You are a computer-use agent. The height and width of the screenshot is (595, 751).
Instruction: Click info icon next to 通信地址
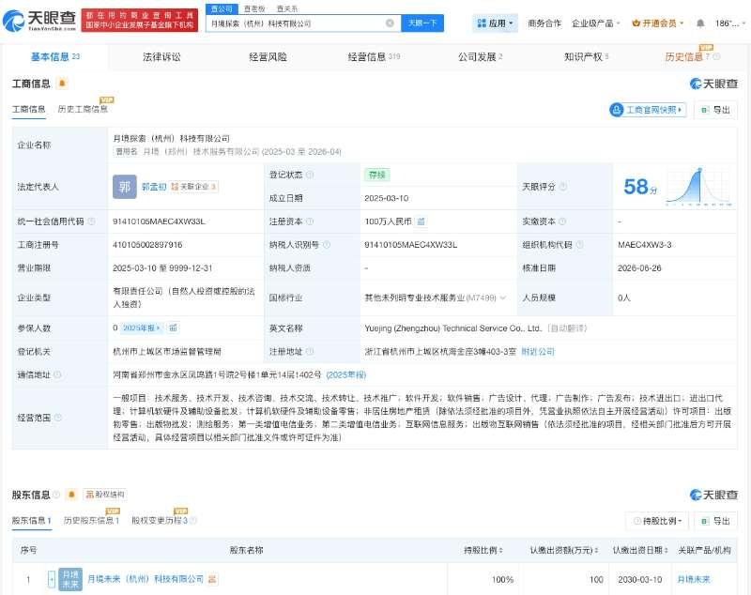57,374
